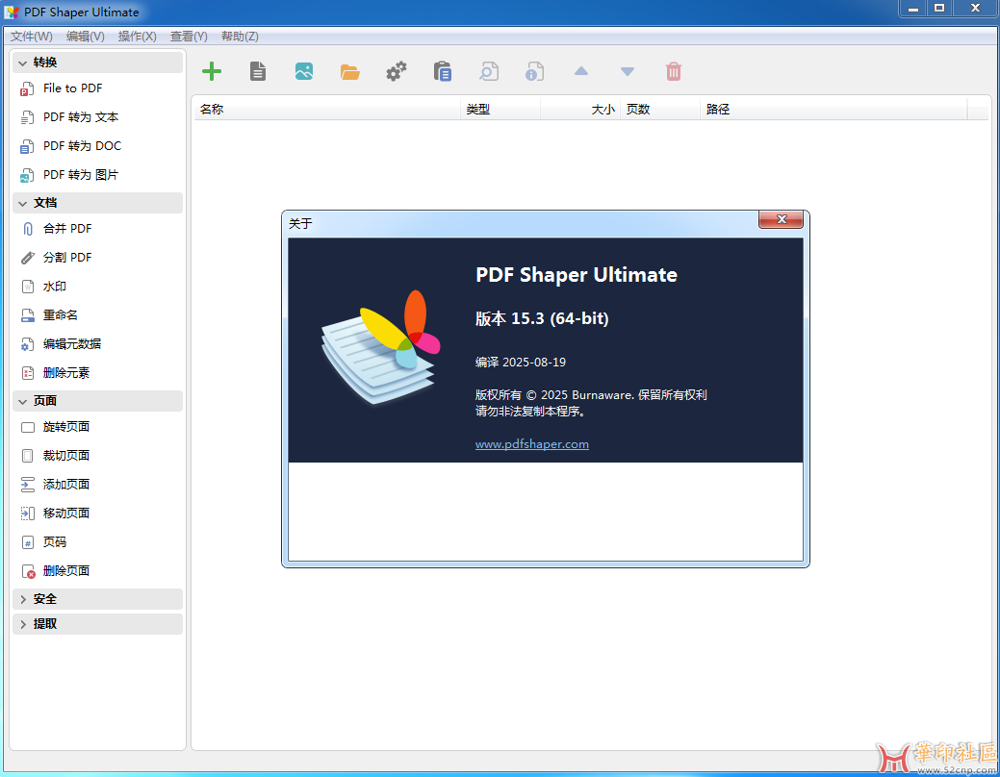Sort by 页数 column header
The height and width of the screenshot is (777, 1000).
660,109
